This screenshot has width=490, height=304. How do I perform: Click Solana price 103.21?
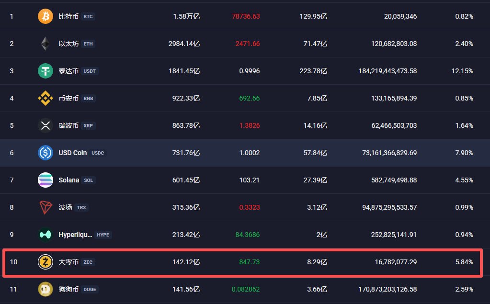point(250,180)
